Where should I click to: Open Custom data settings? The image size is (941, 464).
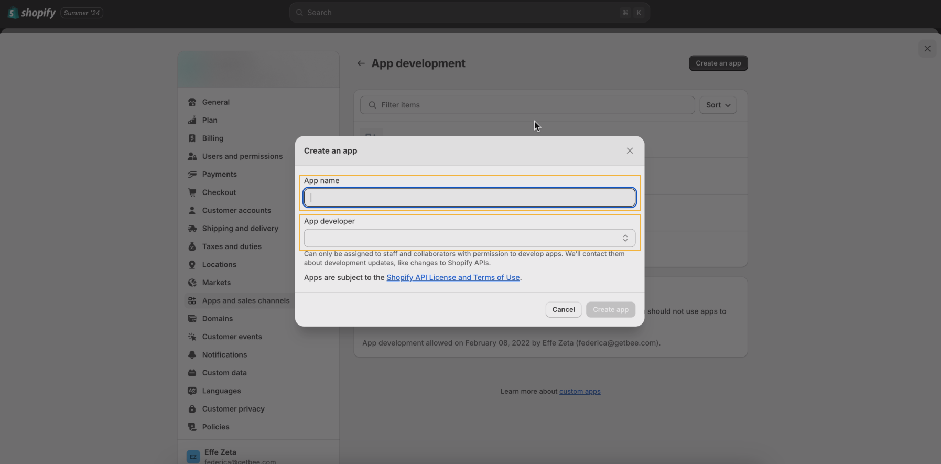coord(224,373)
